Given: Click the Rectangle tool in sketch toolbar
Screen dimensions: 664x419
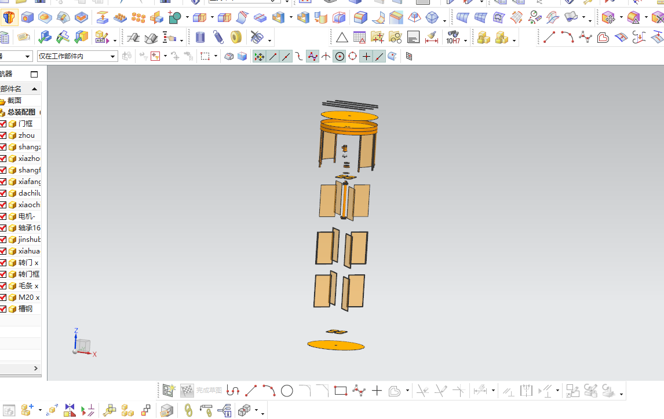Looking at the screenshot, I should point(341,391).
